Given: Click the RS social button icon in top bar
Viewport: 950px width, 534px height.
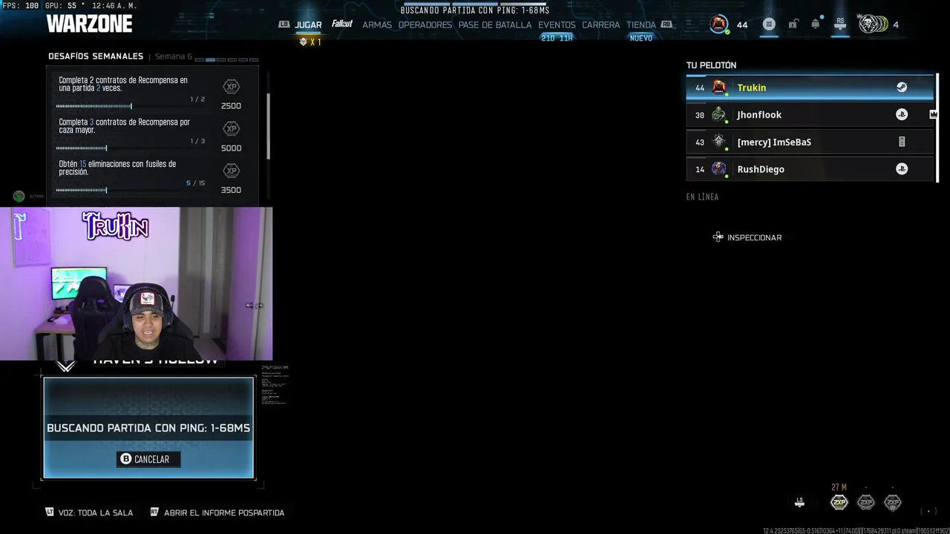Looking at the screenshot, I should click(840, 24).
